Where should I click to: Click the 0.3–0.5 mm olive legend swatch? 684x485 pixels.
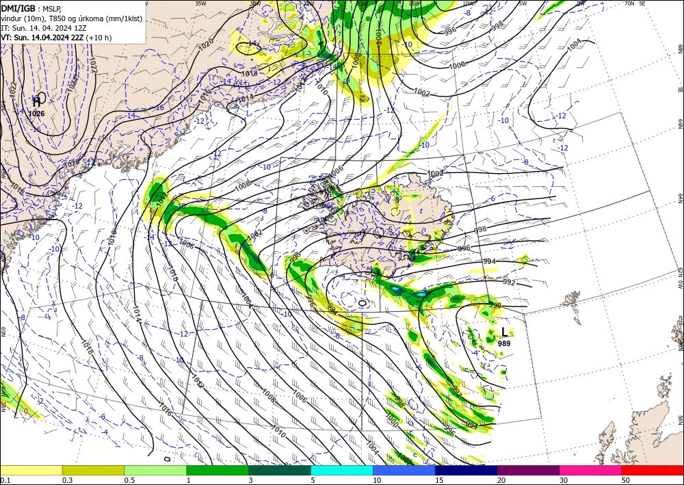point(93,470)
